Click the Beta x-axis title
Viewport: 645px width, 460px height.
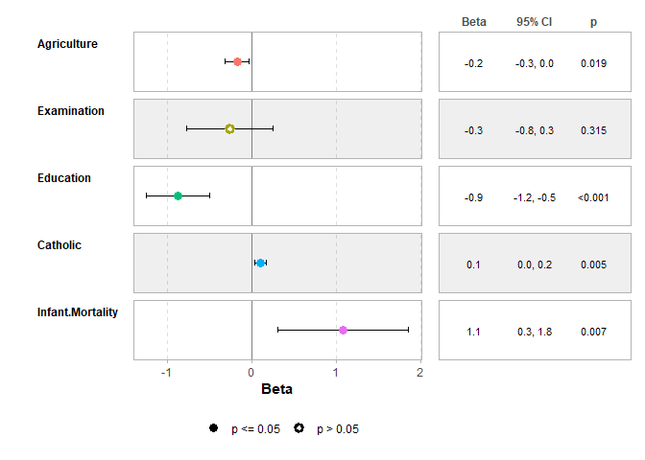coord(277,390)
